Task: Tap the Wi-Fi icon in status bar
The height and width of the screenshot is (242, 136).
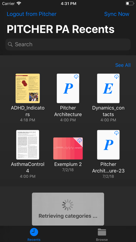Action: pyautogui.click(x=19, y=3)
